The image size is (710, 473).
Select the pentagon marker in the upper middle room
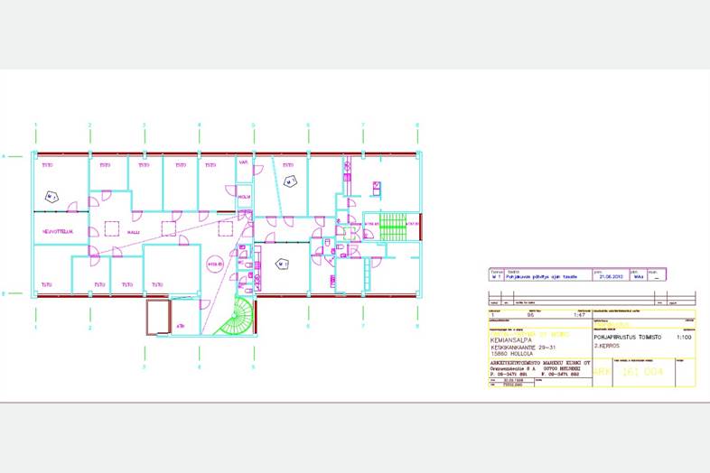click(290, 182)
